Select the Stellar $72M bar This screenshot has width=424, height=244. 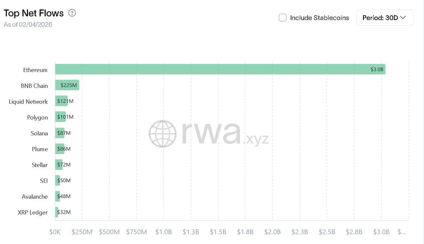(59, 165)
